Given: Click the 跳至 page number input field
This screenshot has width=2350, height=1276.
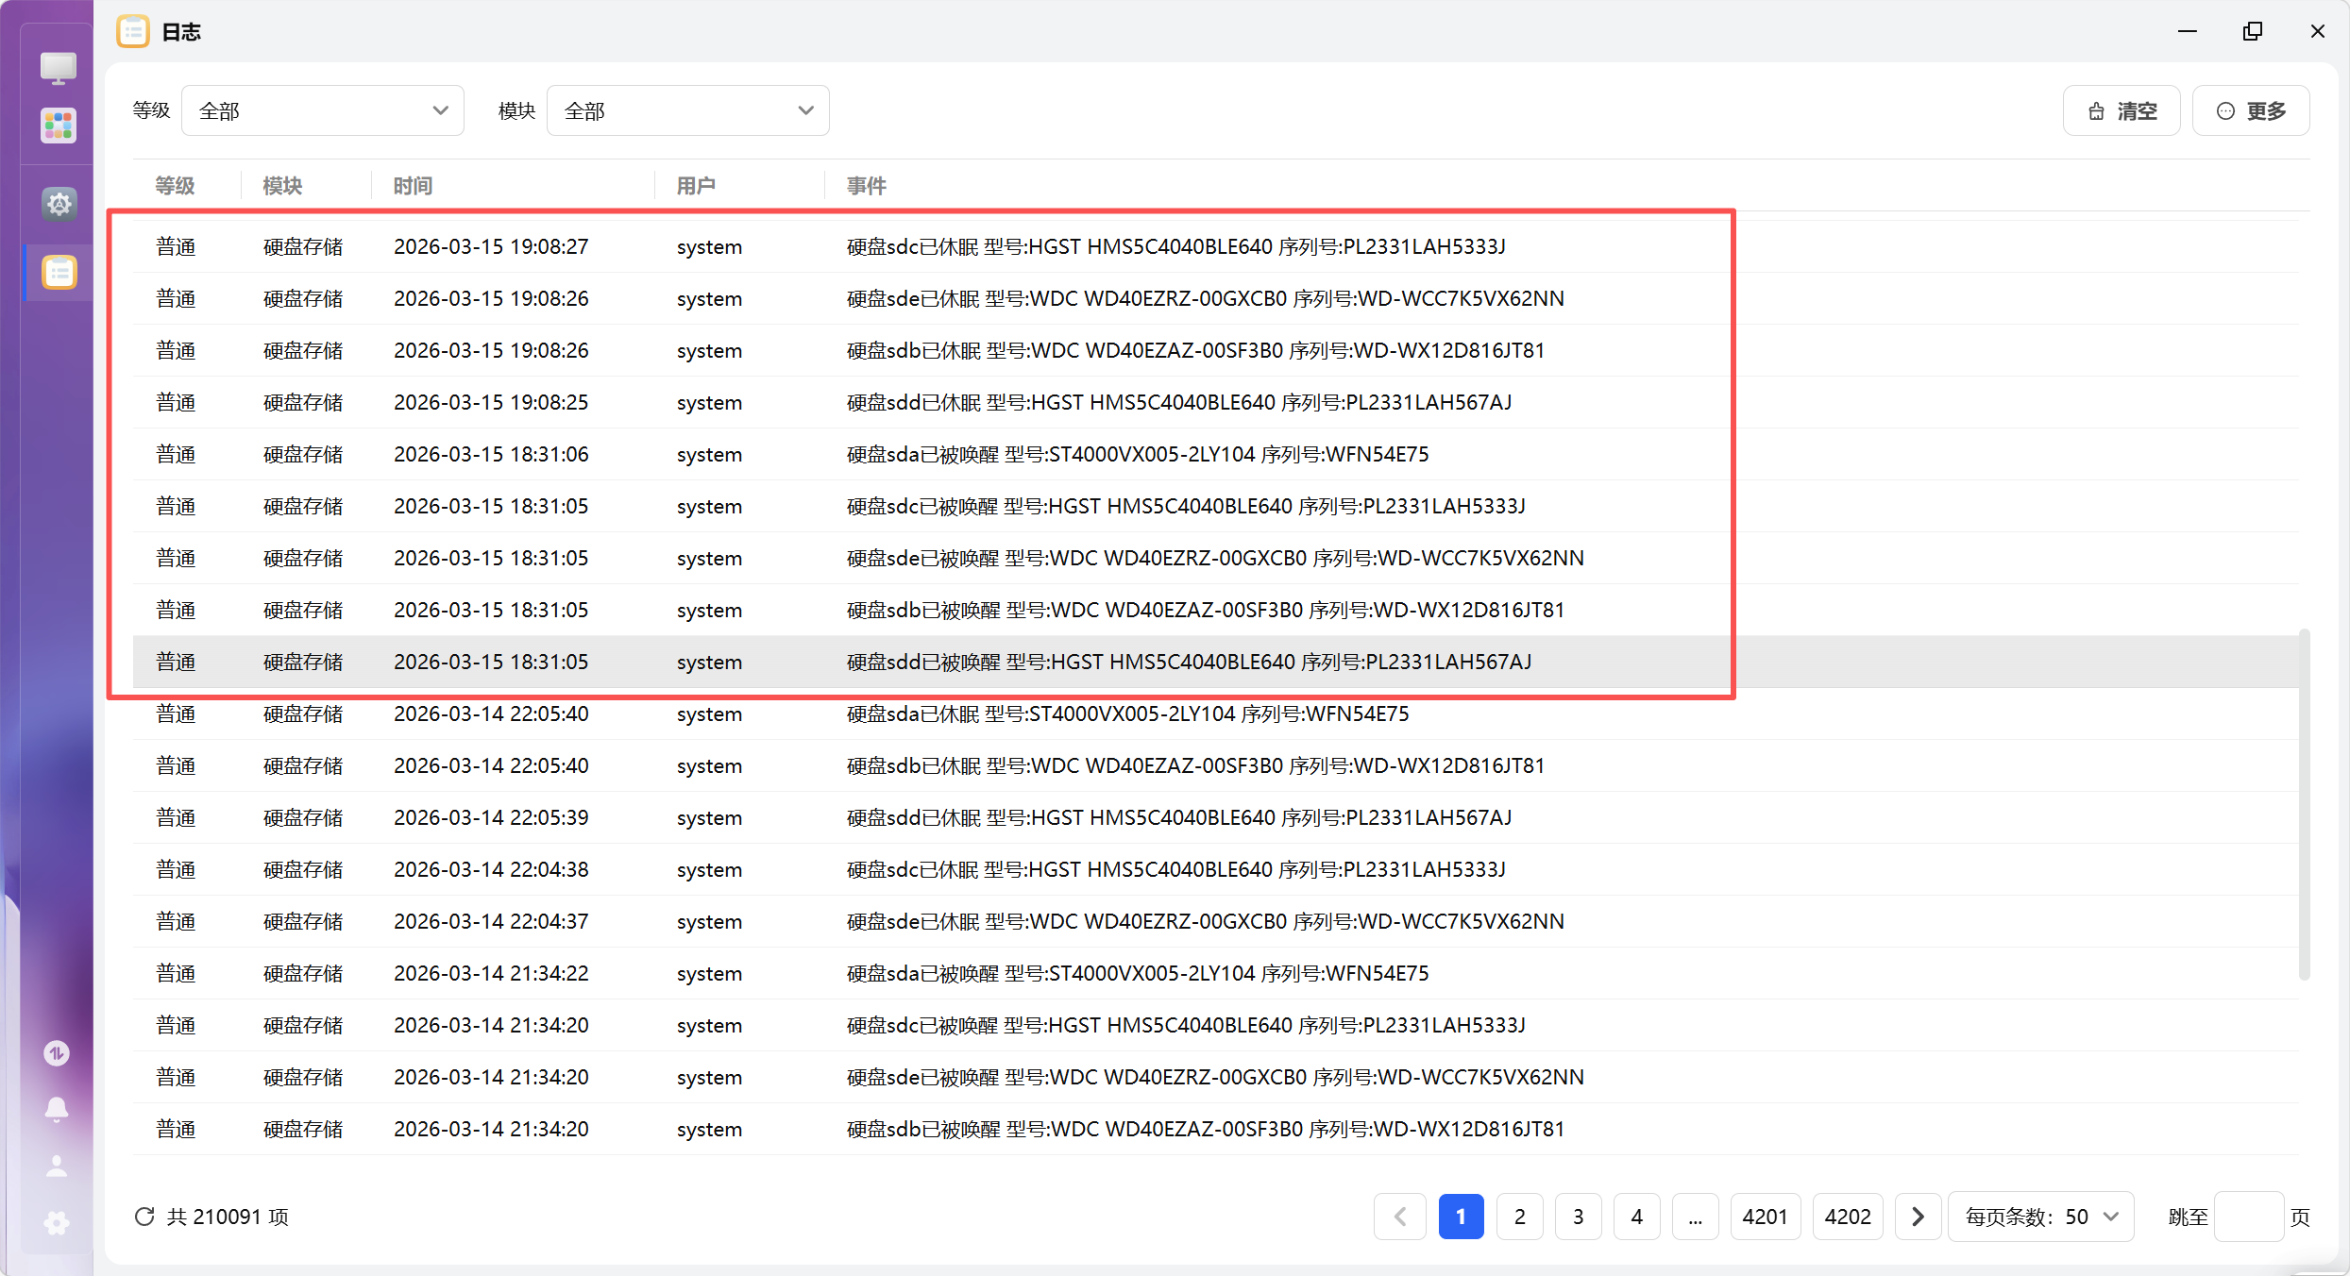Looking at the screenshot, I should point(2248,1217).
